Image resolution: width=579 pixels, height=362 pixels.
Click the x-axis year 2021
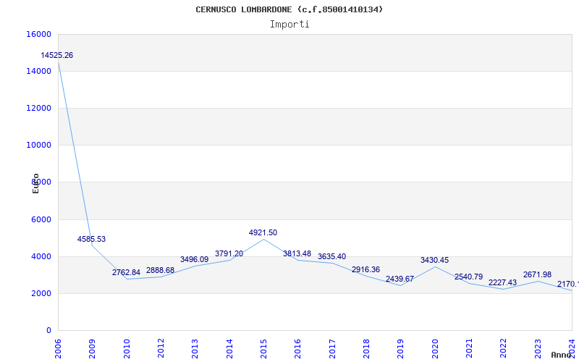tap(469, 349)
